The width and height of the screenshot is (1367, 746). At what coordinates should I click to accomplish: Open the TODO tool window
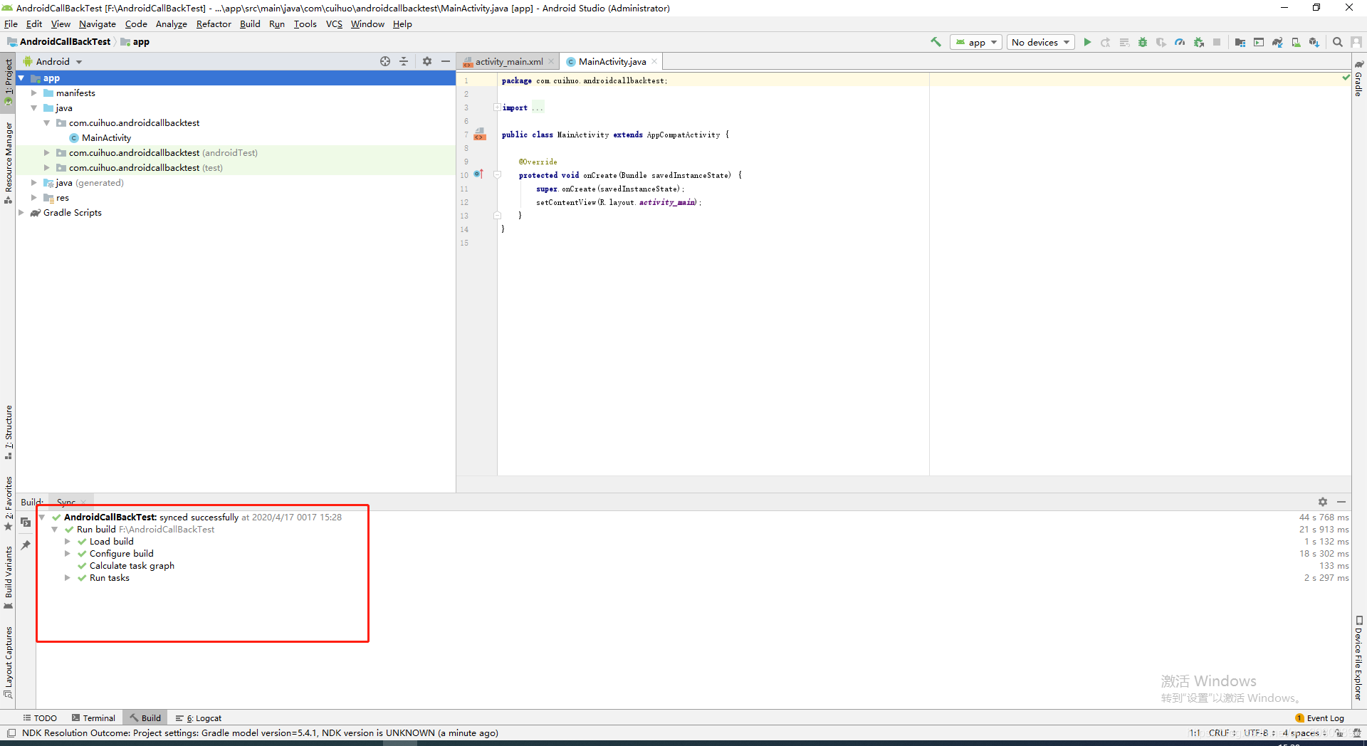40,718
